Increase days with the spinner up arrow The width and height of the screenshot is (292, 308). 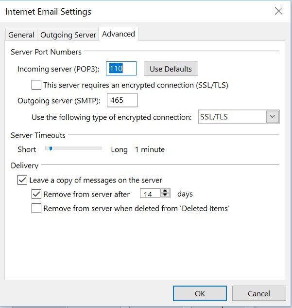165,191
